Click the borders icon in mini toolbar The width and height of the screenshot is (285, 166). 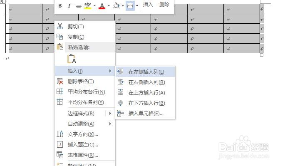tap(130, 6)
